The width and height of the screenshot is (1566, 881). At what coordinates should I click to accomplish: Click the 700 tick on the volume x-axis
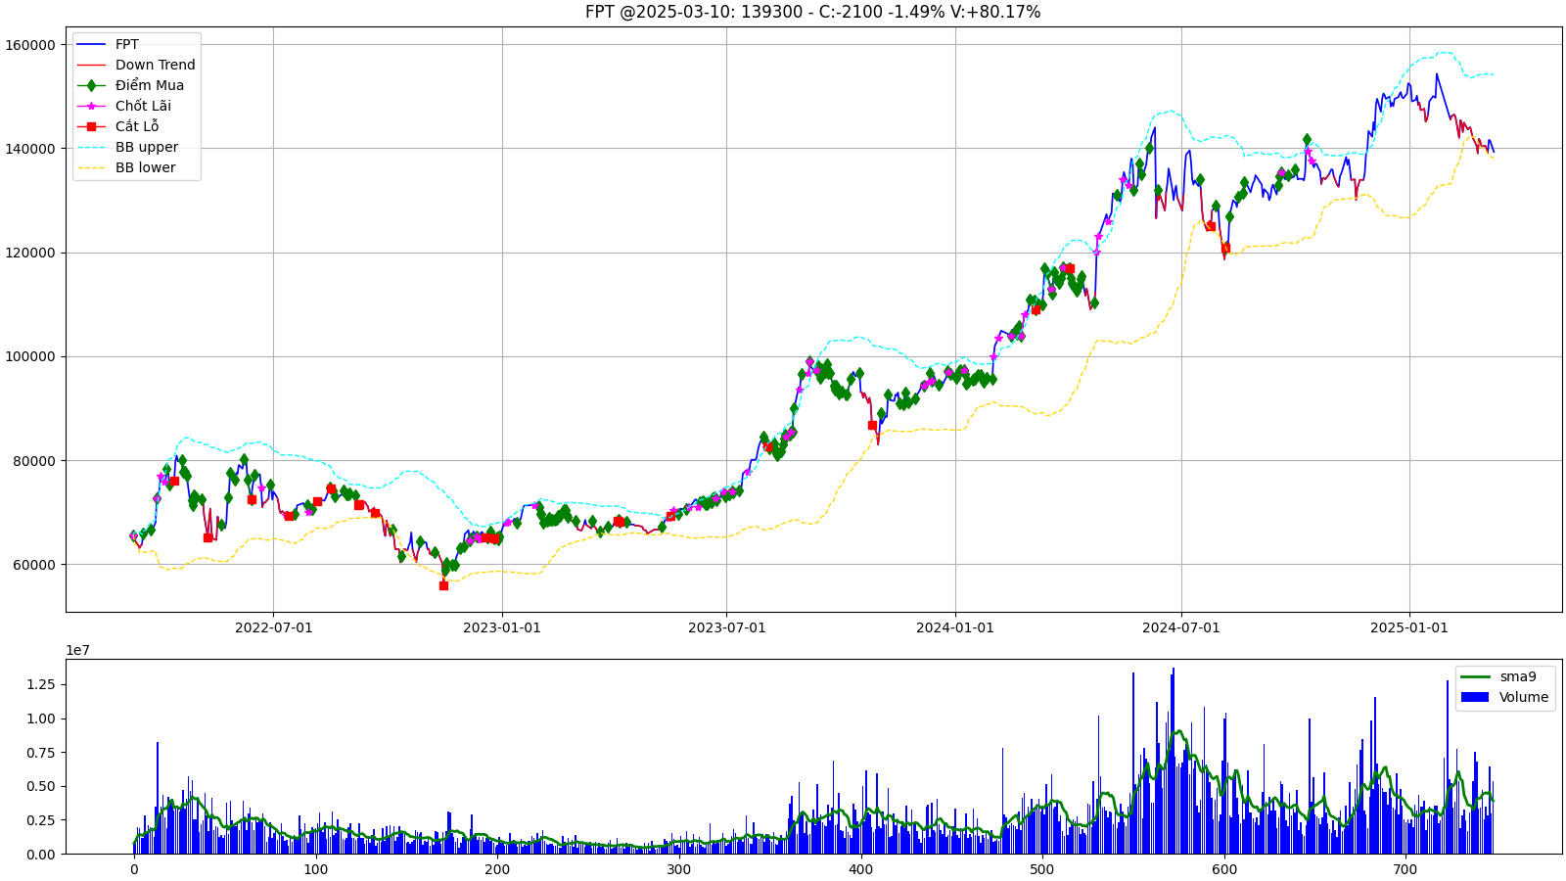[1405, 869]
